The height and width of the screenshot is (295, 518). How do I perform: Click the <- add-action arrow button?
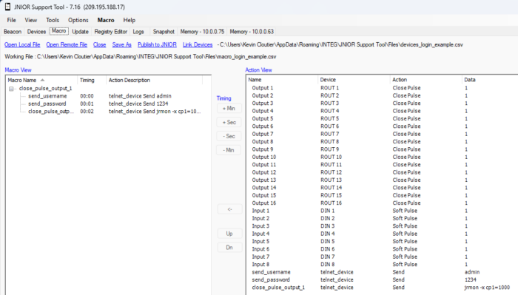tap(229, 209)
